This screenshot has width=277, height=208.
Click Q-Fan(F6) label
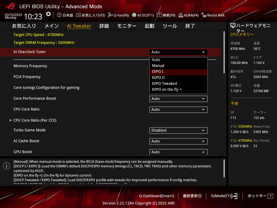121,15
